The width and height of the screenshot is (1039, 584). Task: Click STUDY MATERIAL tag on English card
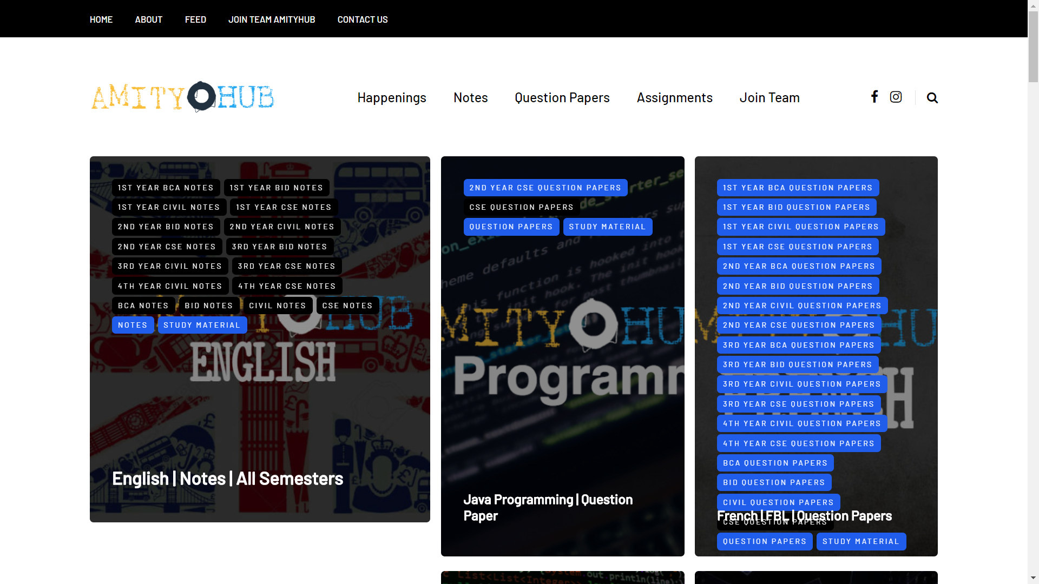(202, 325)
